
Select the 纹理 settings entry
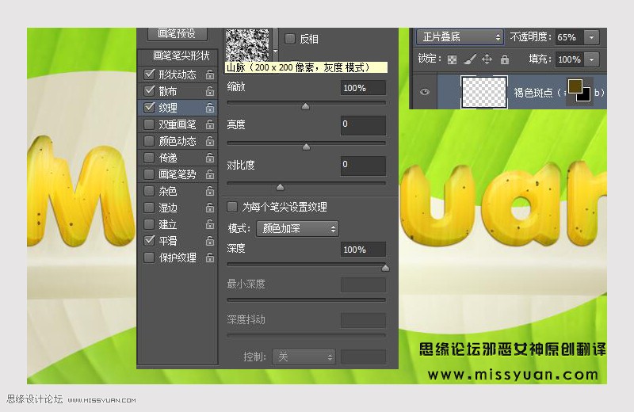(178, 108)
